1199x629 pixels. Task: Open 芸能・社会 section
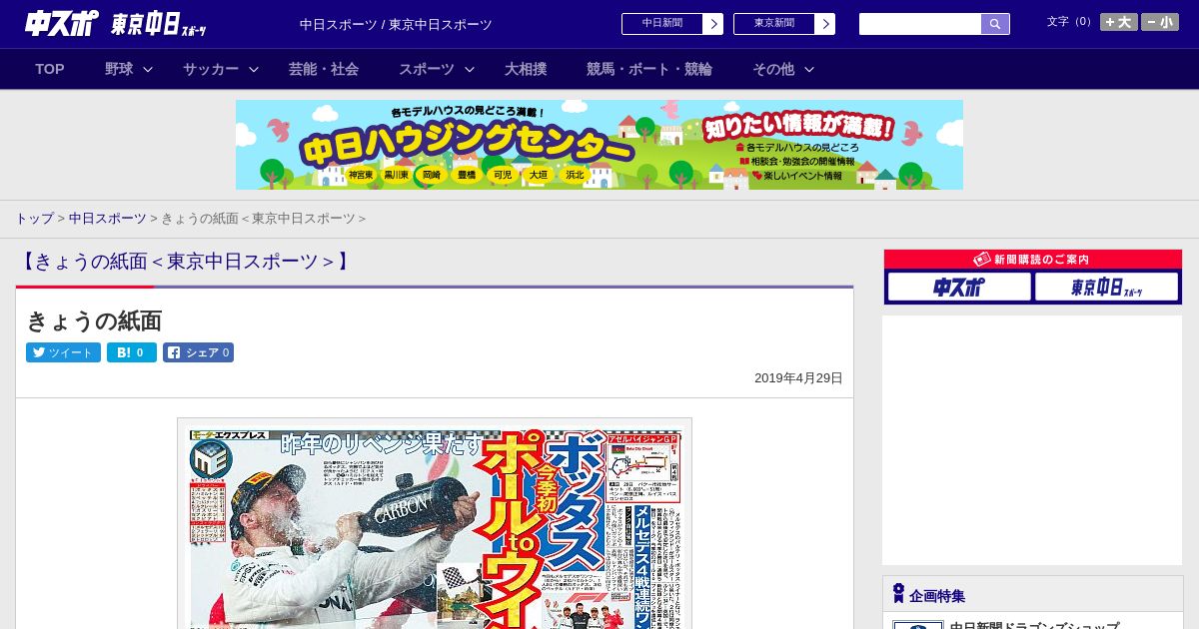pos(324,69)
